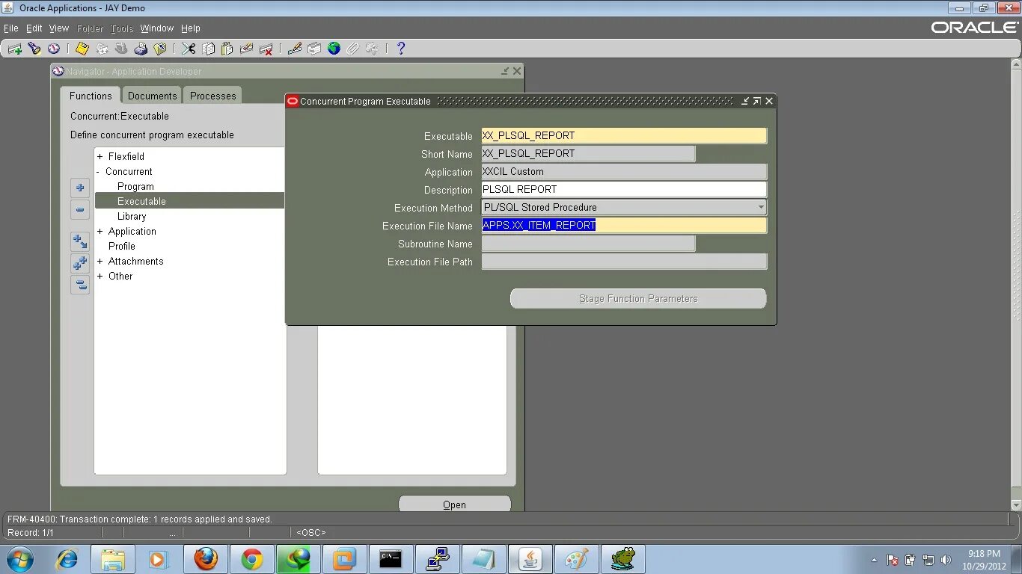Click the FRM-40400 status message text
This screenshot has width=1022, height=574.
pos(139,519)
